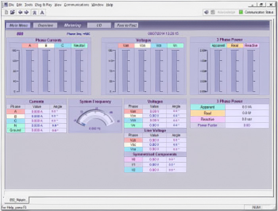Open the Edit menu
This screenshot has height=211, width=278.
pos(19,5)
